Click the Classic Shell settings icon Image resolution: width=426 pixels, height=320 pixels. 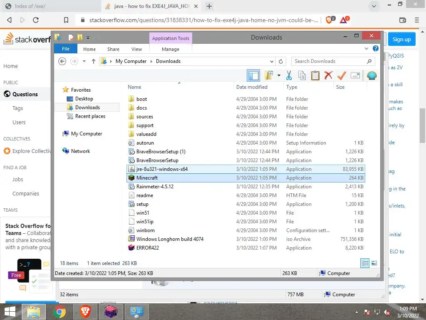pyautogui.click(x=372, y=75)
